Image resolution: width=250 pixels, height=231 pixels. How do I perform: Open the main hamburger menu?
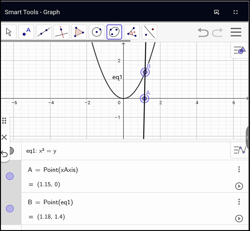tap(236, 32)
